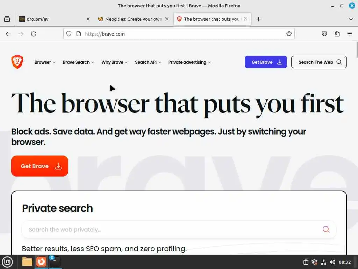Open the Why Brave dropdown
The image size is (358, 269).
click(114, 62)
